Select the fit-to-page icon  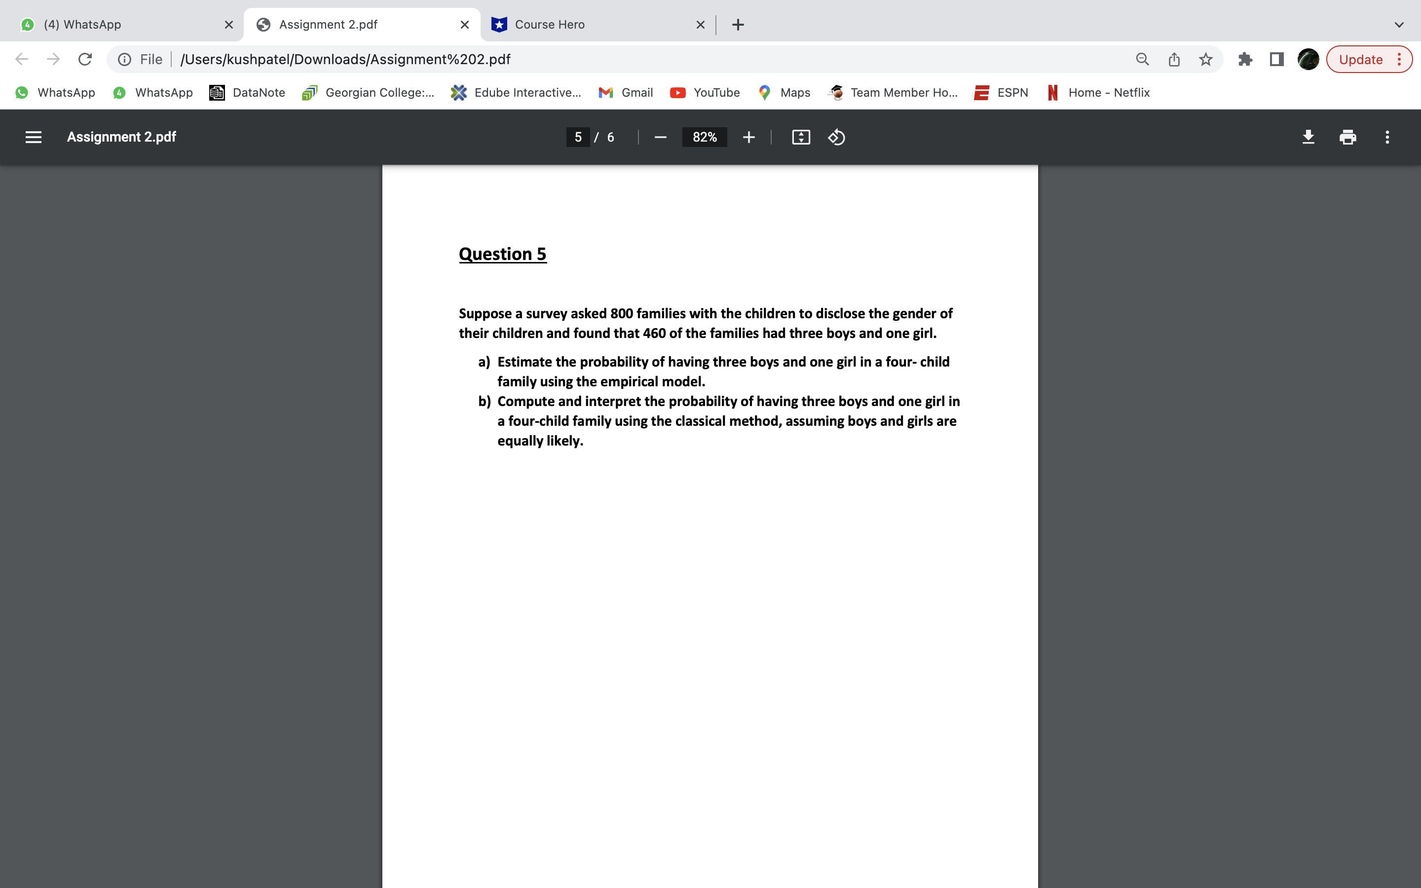coord(801,137)
